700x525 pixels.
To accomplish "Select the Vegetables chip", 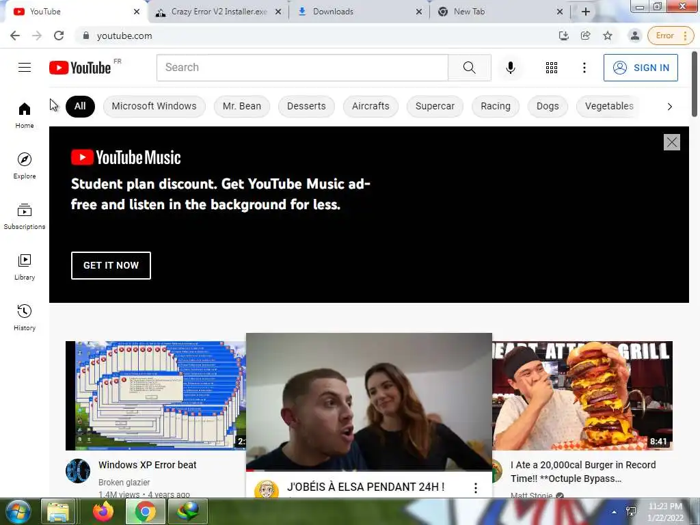I will pos(609,106).
